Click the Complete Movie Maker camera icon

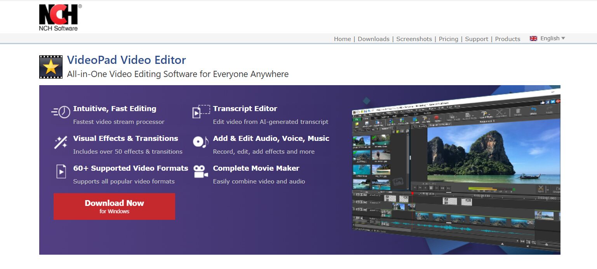point(200,171)
